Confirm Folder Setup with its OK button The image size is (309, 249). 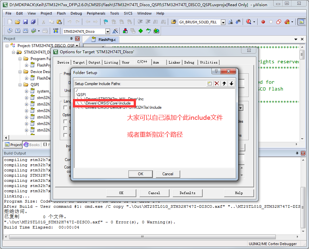click(141, 174)
